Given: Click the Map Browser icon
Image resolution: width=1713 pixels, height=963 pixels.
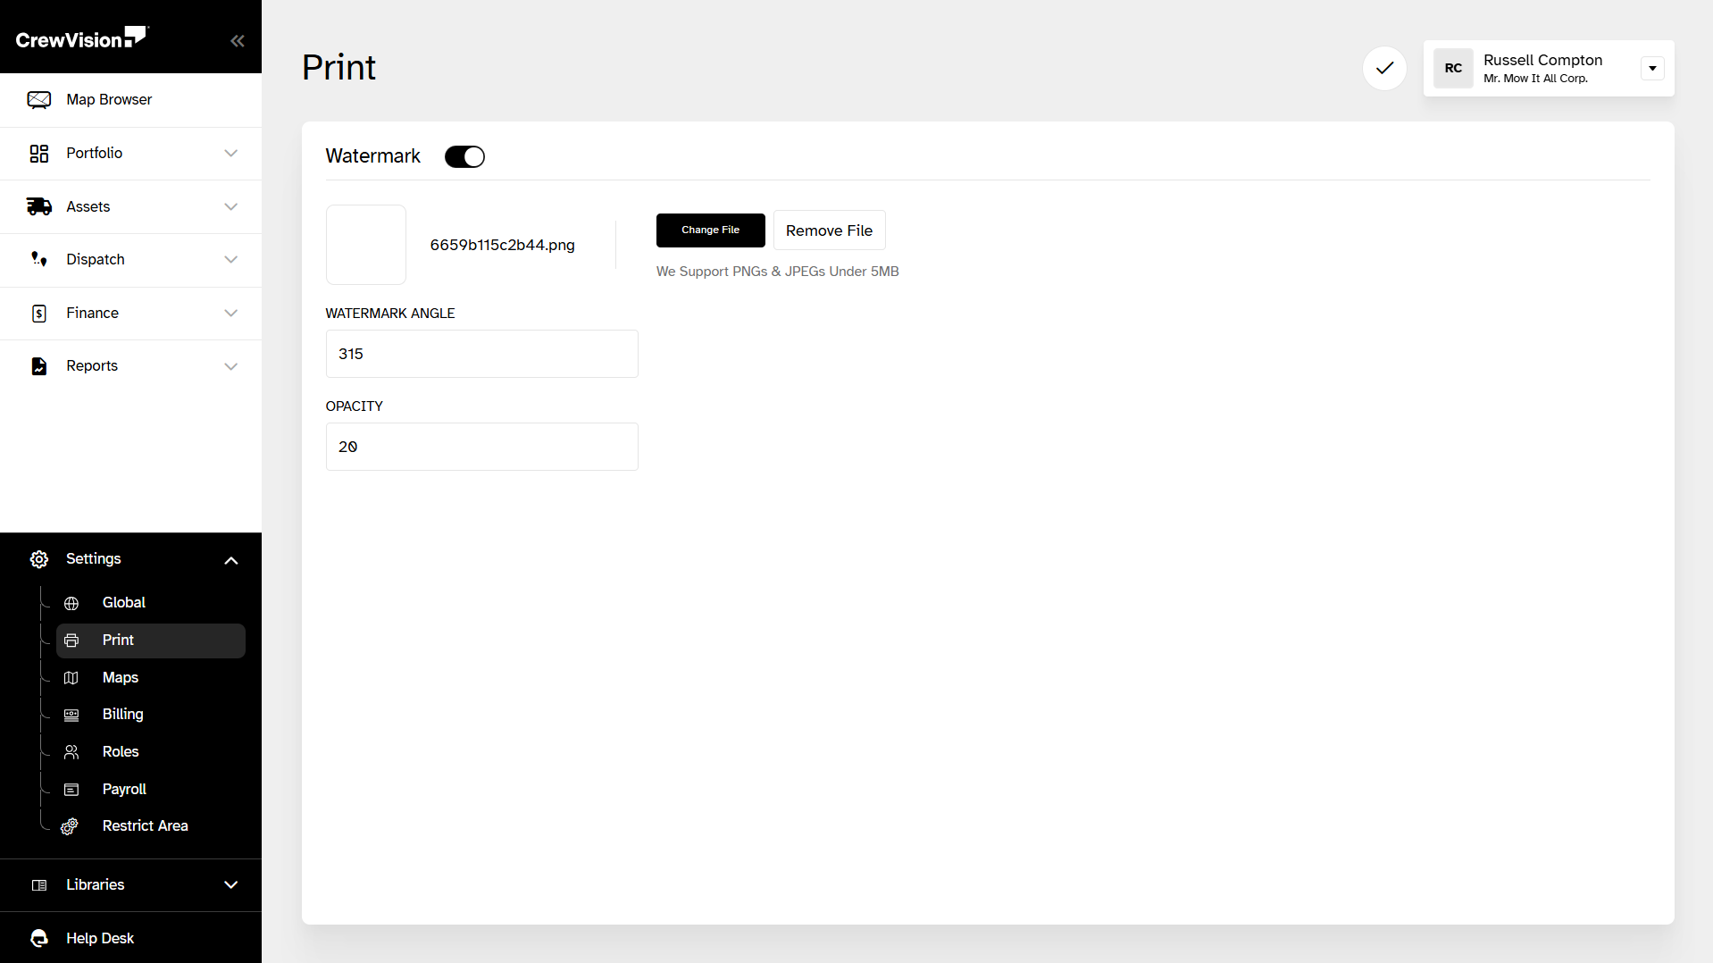Looking at the screenshot, I should (x=38, y=99).
